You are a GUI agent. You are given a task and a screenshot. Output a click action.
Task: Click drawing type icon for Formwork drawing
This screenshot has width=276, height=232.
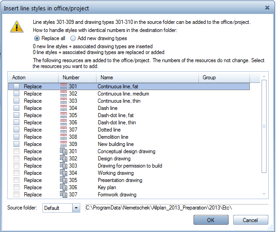[x=63, y=195]
